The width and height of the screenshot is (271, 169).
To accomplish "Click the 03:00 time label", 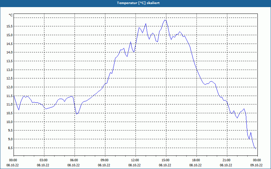I will (x=44, y=160).
